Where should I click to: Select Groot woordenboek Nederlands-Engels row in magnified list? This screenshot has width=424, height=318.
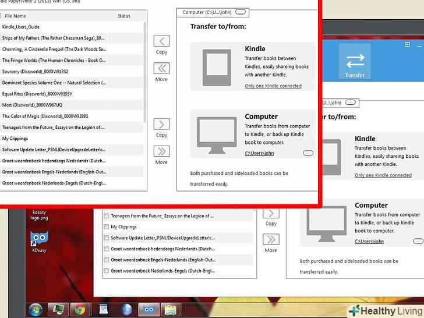tap(72, 183)
